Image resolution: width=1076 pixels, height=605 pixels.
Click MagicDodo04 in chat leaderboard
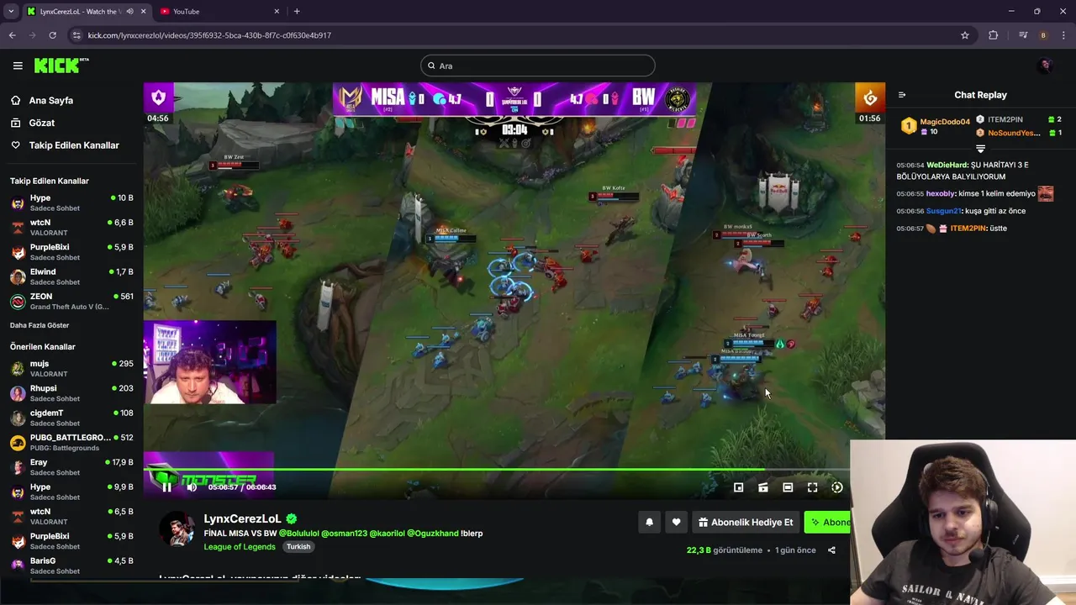coord(945,122)
